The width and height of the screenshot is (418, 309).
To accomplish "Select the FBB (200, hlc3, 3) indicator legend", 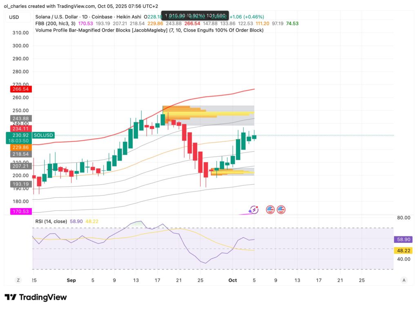I will [53, 24].
